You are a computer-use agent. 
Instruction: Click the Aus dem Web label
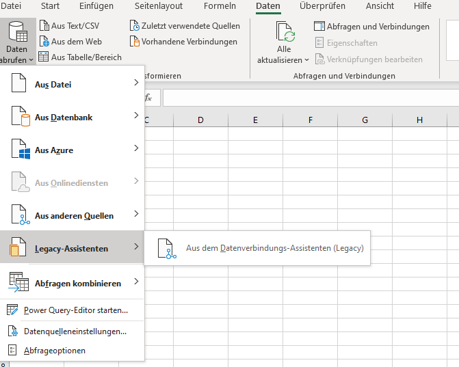[77, 42]
